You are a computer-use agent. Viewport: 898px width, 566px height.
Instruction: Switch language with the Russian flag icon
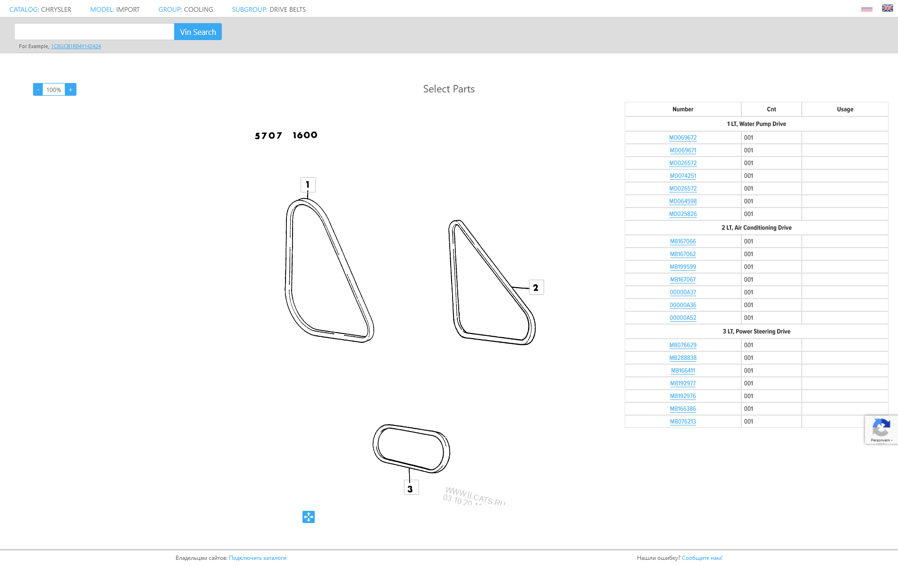(x=866, y=8)
